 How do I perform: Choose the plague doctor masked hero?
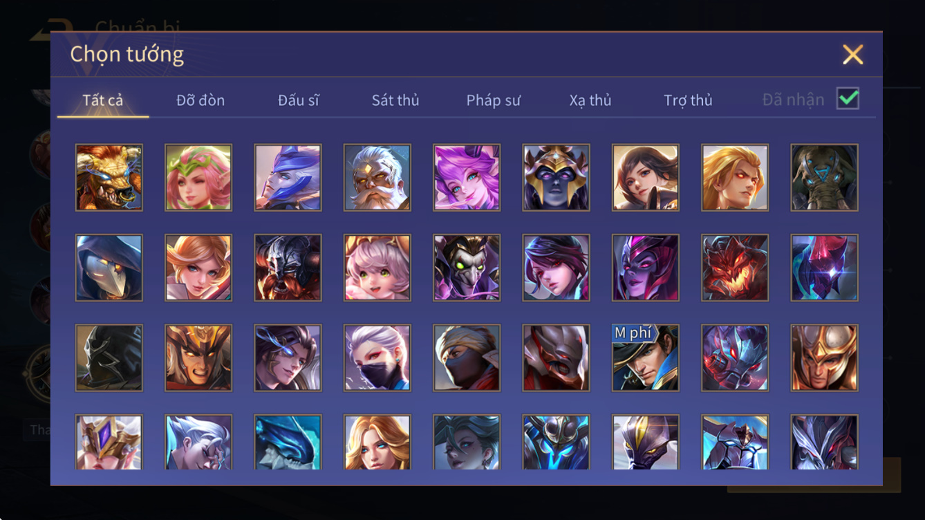pyautogui.click(x=109, y=268)
